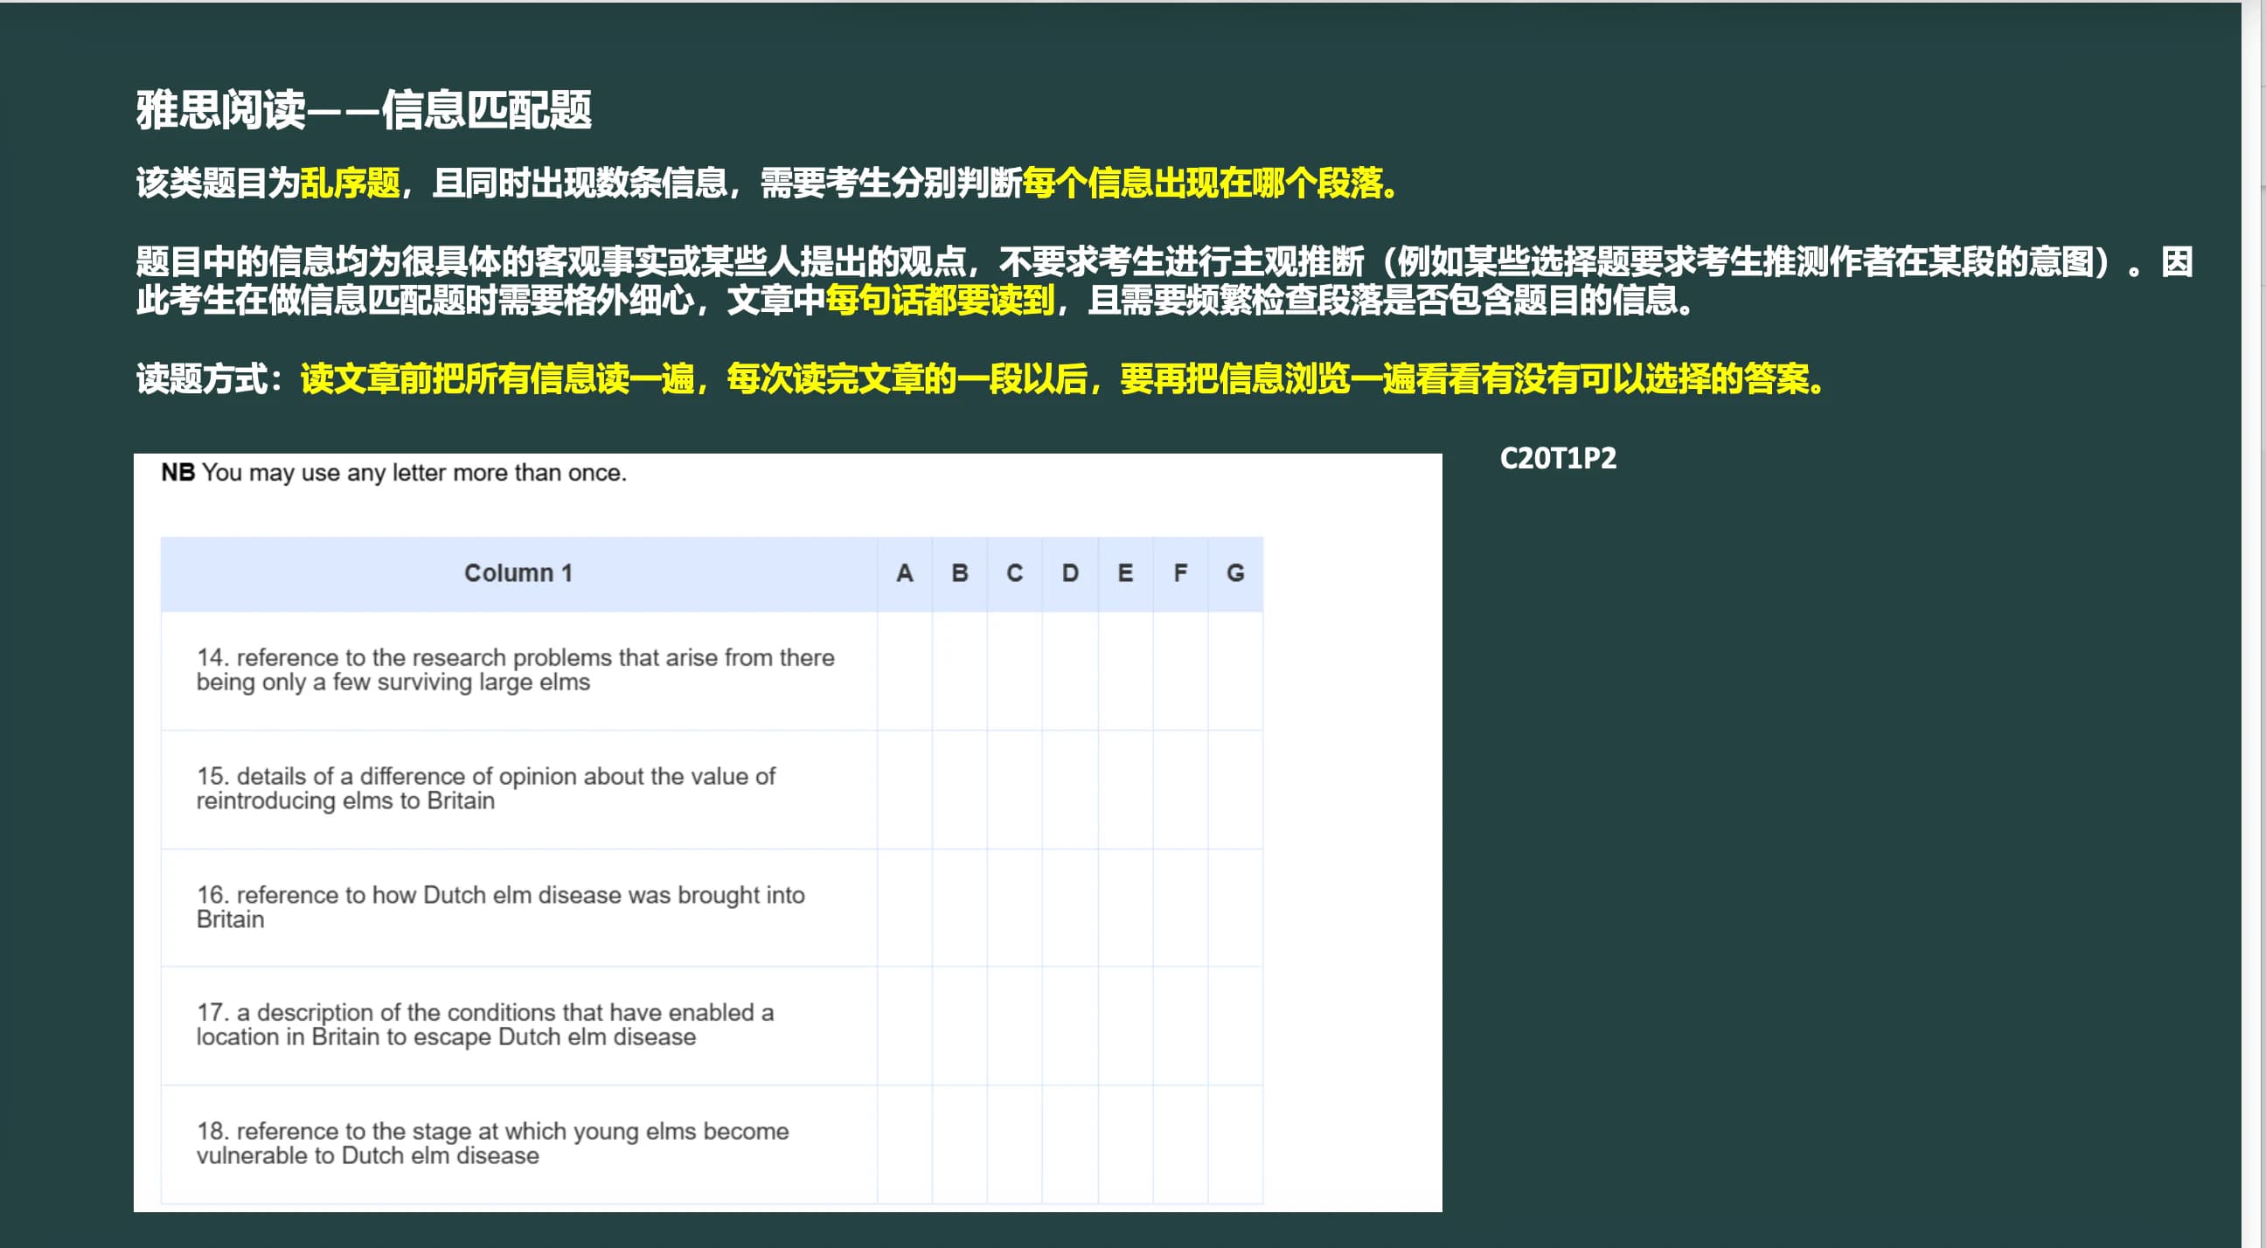Select answer cell F for question 17
The width and height of the screenshot is (2266, 1248).
1180,1025
